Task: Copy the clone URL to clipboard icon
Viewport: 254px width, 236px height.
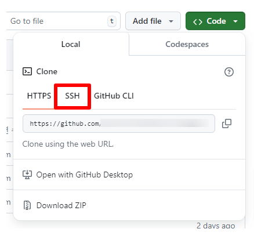Action: [227, 124]
